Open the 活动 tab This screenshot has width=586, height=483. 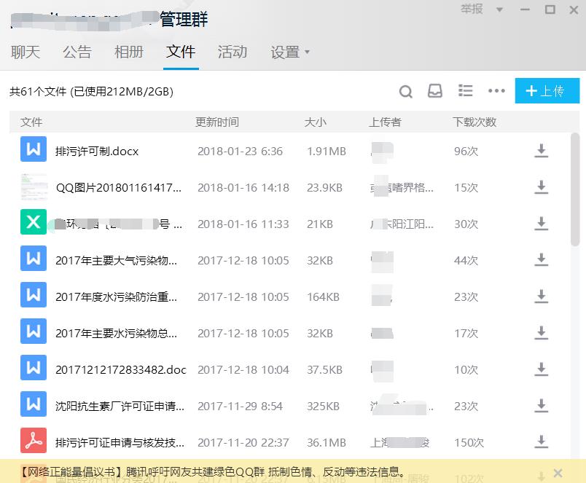pyautogui.click(x=233, y=52)
